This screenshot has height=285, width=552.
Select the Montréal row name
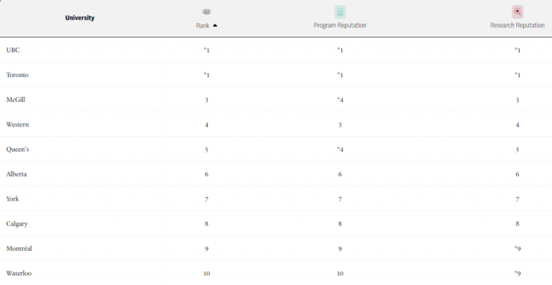[x=19, y=248]
